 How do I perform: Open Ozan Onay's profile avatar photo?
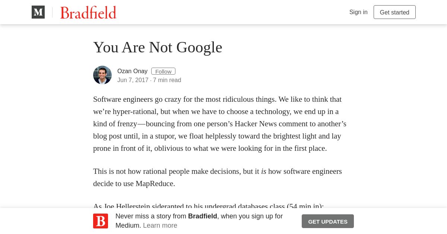(x=102, y=75)
